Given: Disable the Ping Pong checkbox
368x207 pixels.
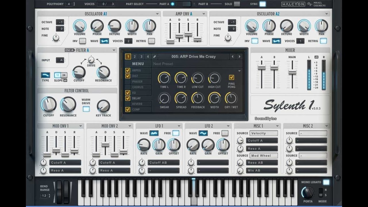Looking at the screenshot, I should coord(231,77).
